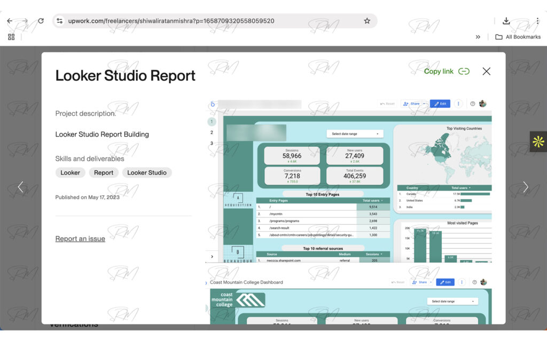Click the /programs/programs entry page row
Screen dimensions: 547x341
coord(323,221)
